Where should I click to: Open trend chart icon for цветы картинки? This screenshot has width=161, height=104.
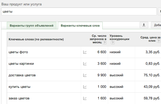tap(85, 64)
